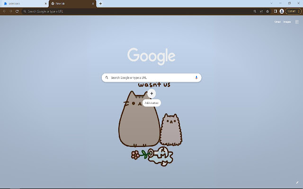Viewport: 303px width, 189px height.
Task: Share this page using the share icon
Action: click(x=261, y=11)
